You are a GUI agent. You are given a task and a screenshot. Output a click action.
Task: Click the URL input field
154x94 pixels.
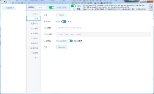[x=109, y=15]
